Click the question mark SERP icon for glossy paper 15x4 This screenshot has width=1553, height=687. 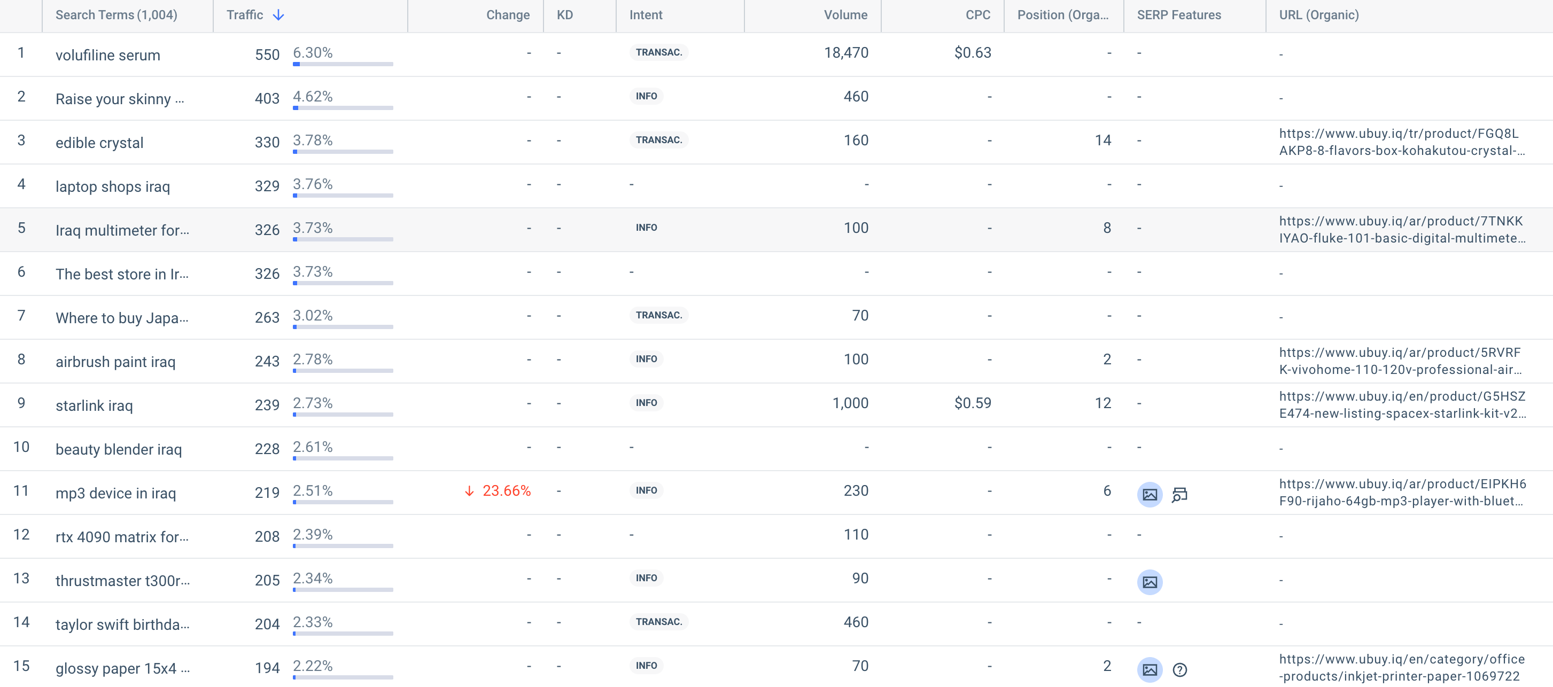coord(1180,670)
